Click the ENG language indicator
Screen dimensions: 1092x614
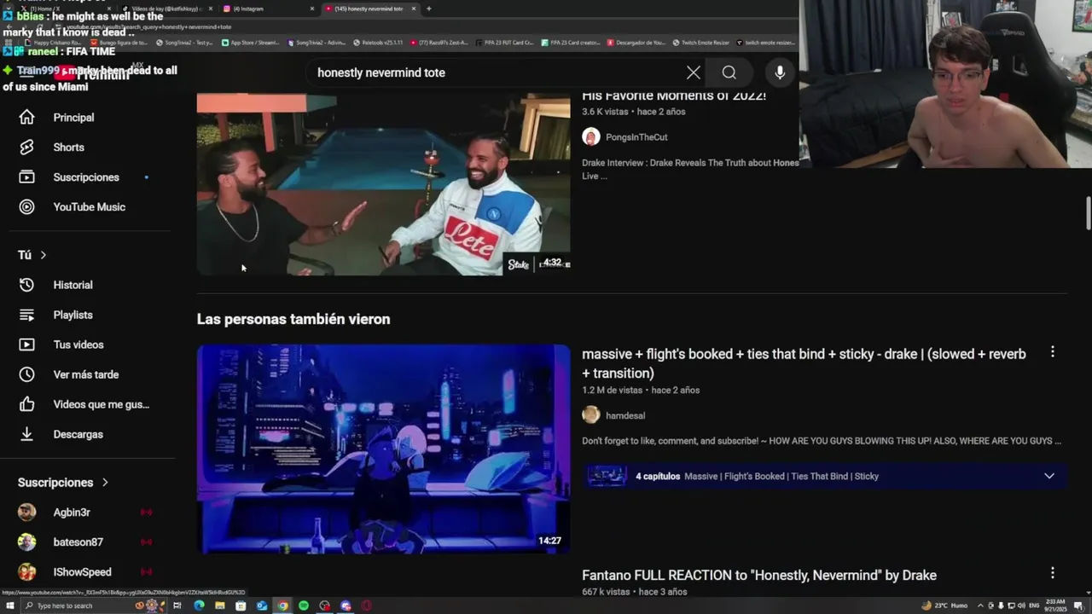tap(1035, 605)
